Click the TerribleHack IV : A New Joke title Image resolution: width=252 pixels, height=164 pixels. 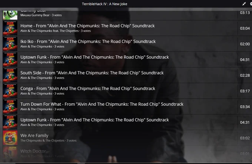105,4
